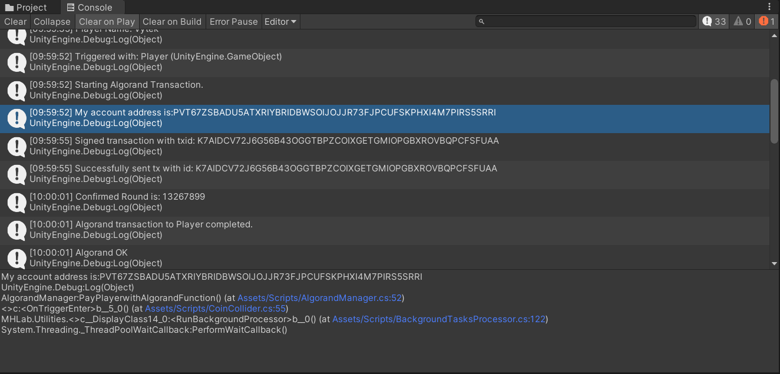
Task: Toggle Clear on Play
Action: tap(107, 21)
